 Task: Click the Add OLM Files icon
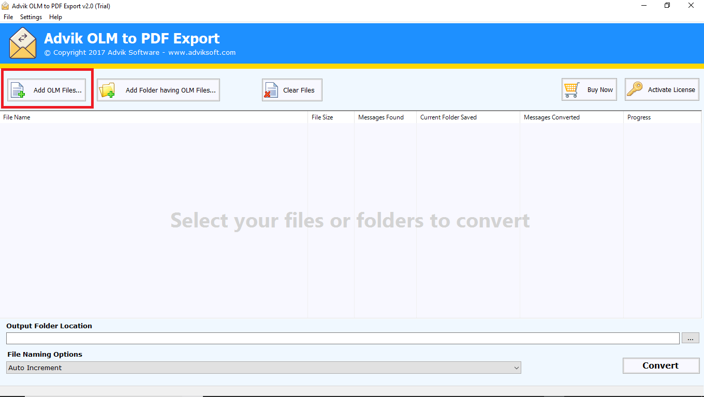(x=17, y=89)
